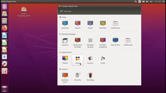Open the Scrolling settings
The height and width of the screenshot is (93, 166).
tap(90, 77)
